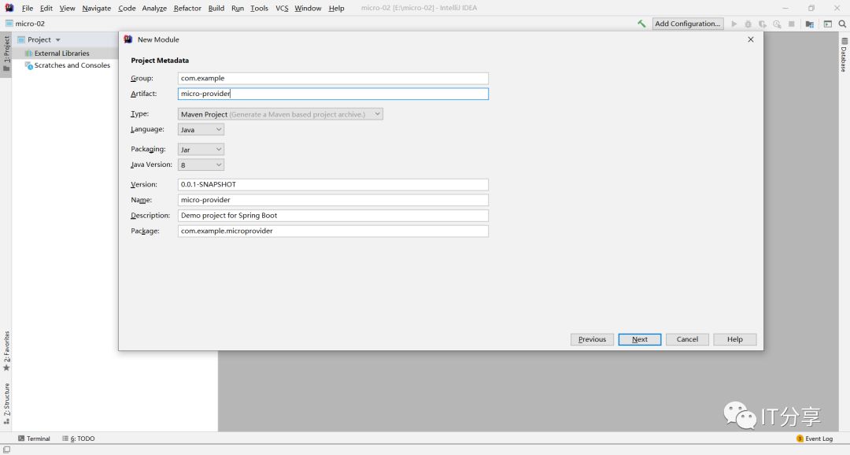
Task: Click the Build Project hammer icon
Action: pos(642,24)
